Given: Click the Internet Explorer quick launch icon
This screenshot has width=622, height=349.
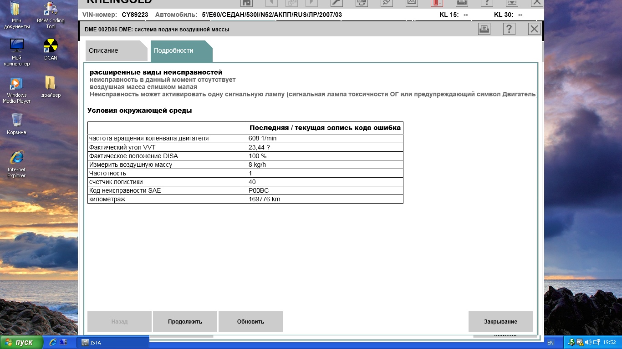Looking at the screenshot, I should [53, 342].
